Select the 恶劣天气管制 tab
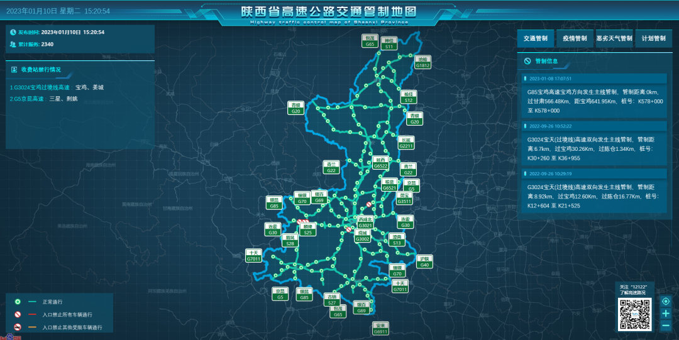 614,38
